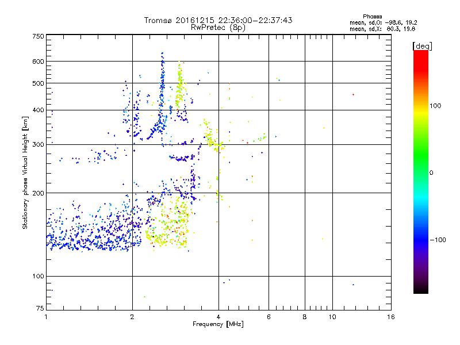Click the isolated red data point near 12 MHz
The height and width of the screenshot is (345, 460).
(x=353, y=95)
